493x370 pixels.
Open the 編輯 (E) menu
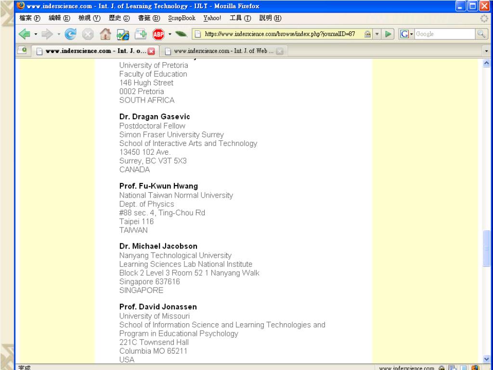(x=59, y=18)
